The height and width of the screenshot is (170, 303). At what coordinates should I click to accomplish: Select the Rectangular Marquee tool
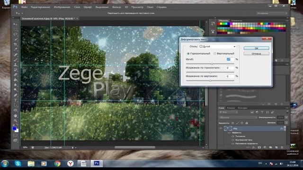[15, 29]
